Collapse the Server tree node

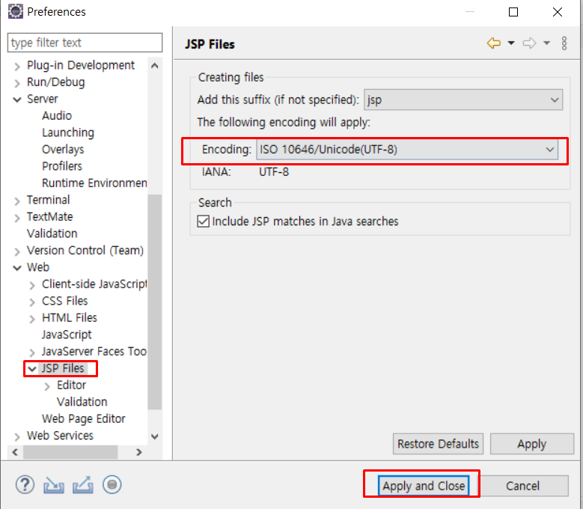tap(17, 100)
